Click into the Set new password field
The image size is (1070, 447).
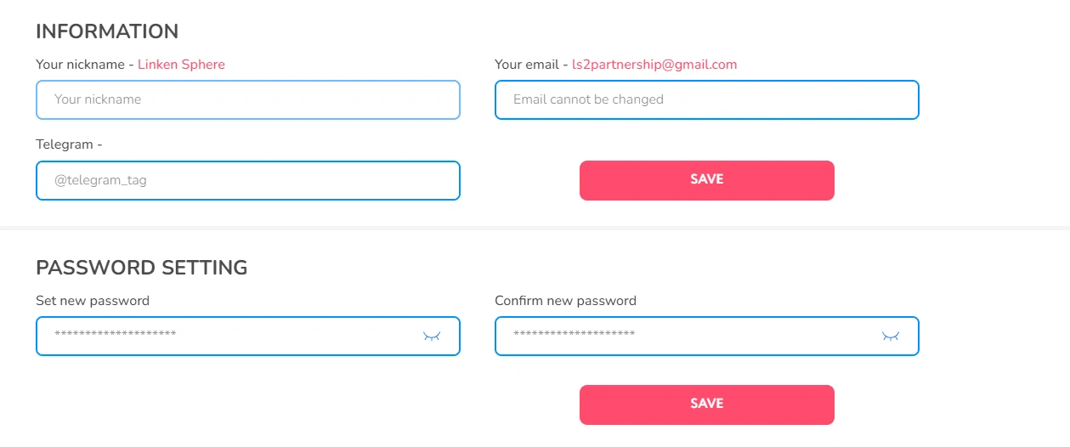tap(229, 336)
